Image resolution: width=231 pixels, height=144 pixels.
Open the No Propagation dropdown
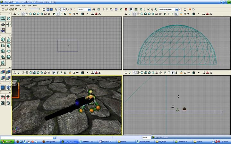tap(177, 9)
